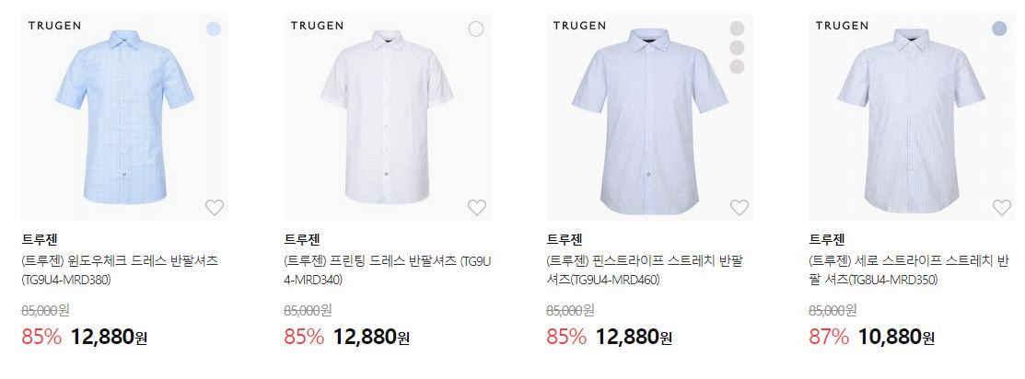This screenshot has height=379, width=1025.
Task: Open product title TG9U4-MRD340 link
Action: click(x=388, y=270)
